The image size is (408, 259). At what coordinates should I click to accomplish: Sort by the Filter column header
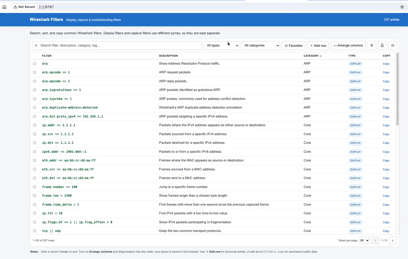tap(47, 56)
